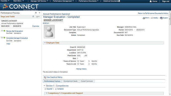Open Steps and Tasks options dropdown
Screen dimensions: 171x96
38,17
